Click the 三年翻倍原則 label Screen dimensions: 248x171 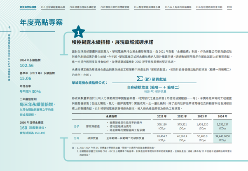point(28,99)
